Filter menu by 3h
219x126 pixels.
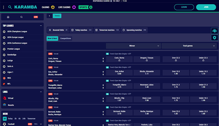15,119
